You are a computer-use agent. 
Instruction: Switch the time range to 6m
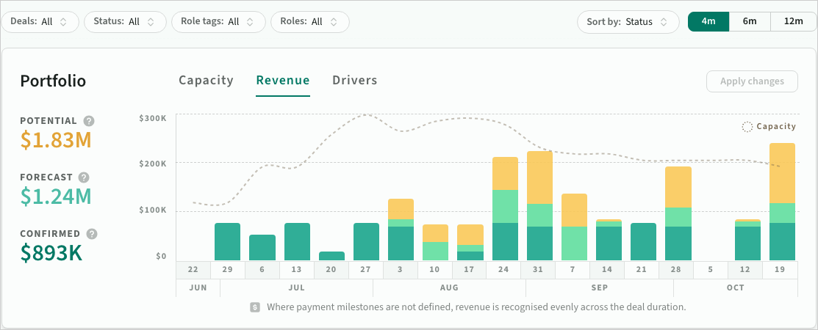[750, 21]
